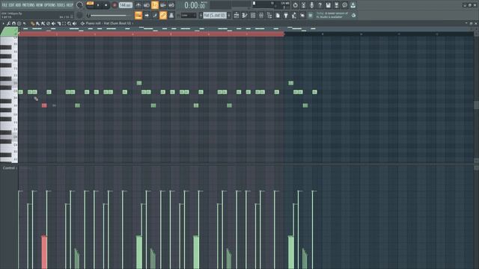Click the One-click audio recording microphone icon

[x=311, y=5]
